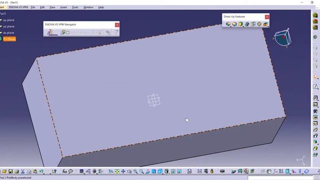
Task: Close the ENOVIA V5 VPM Navigator toolbar
Action: (x=117, y=24)
